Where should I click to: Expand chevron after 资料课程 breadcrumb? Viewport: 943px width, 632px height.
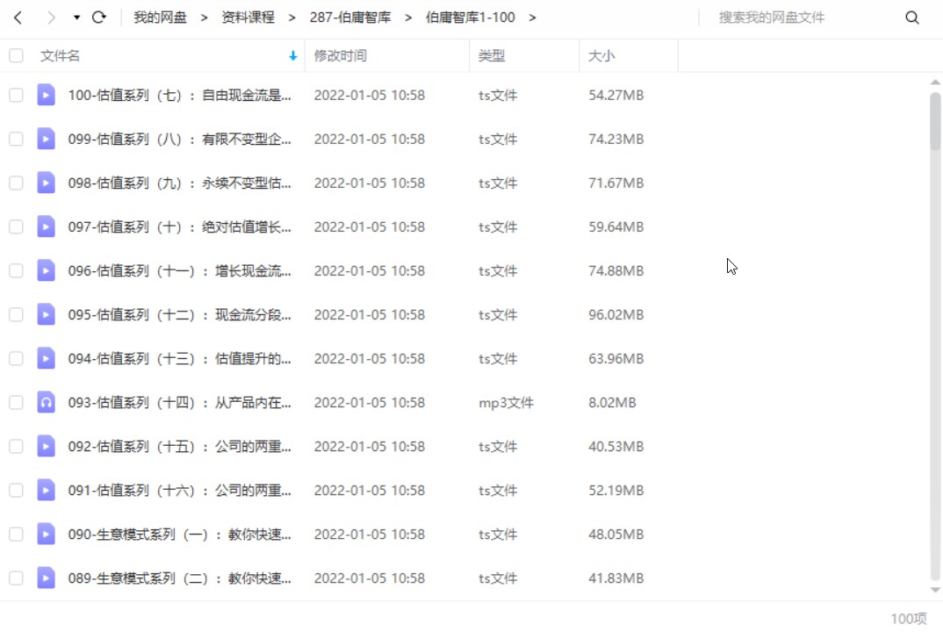[x=292, y=18]
